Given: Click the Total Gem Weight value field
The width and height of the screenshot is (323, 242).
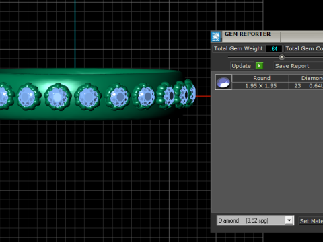Looking at the screenshot, I should coord(274,49).
